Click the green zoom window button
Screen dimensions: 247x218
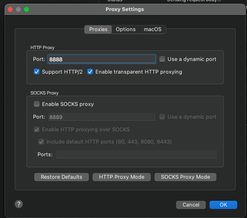coord(26,9)
